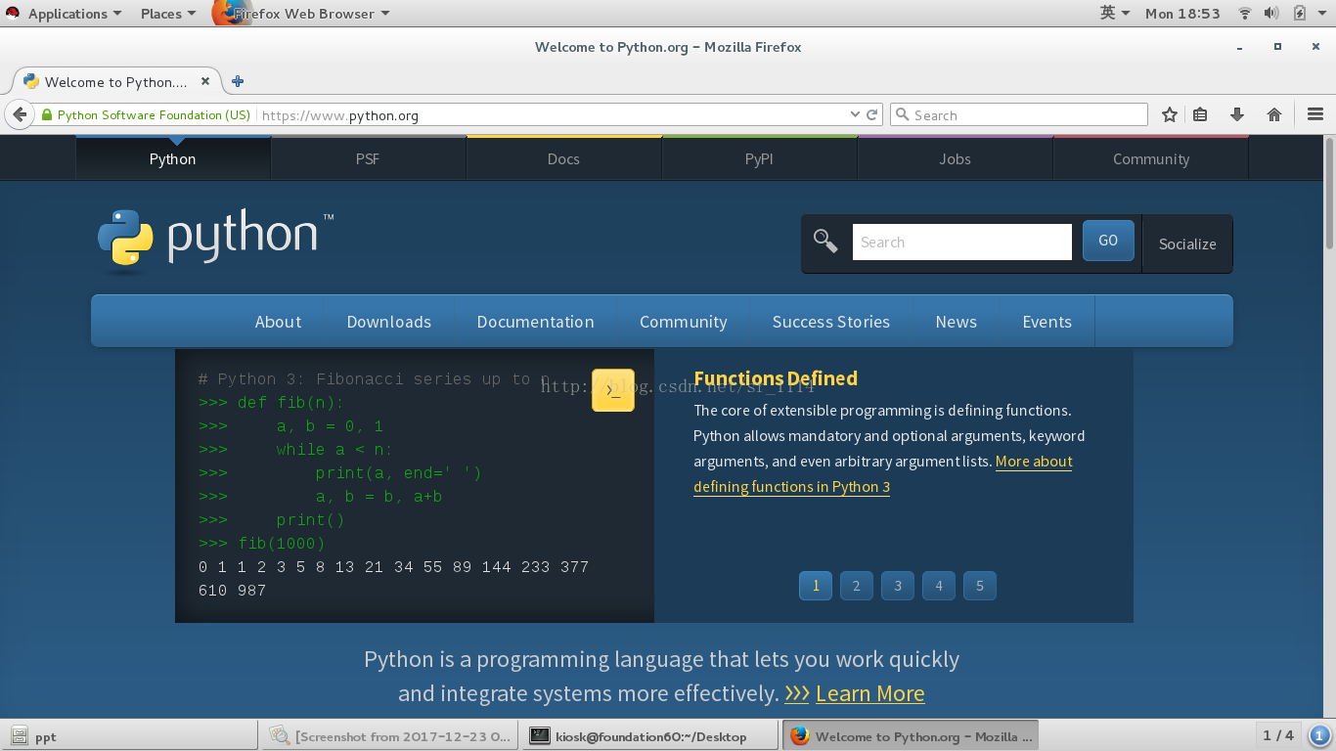Open the Firefox Web Browser app menu
Viewport: 1336px width, 751px height.
coord(303,13)
